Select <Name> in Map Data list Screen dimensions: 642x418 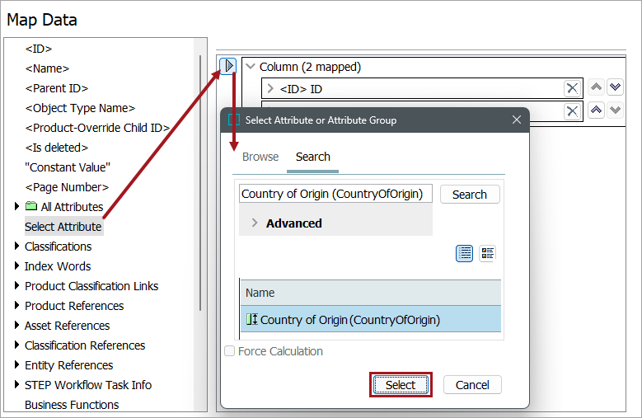(47, 68)
